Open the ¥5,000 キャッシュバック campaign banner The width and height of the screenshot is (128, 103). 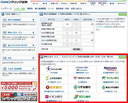point(19,86)
